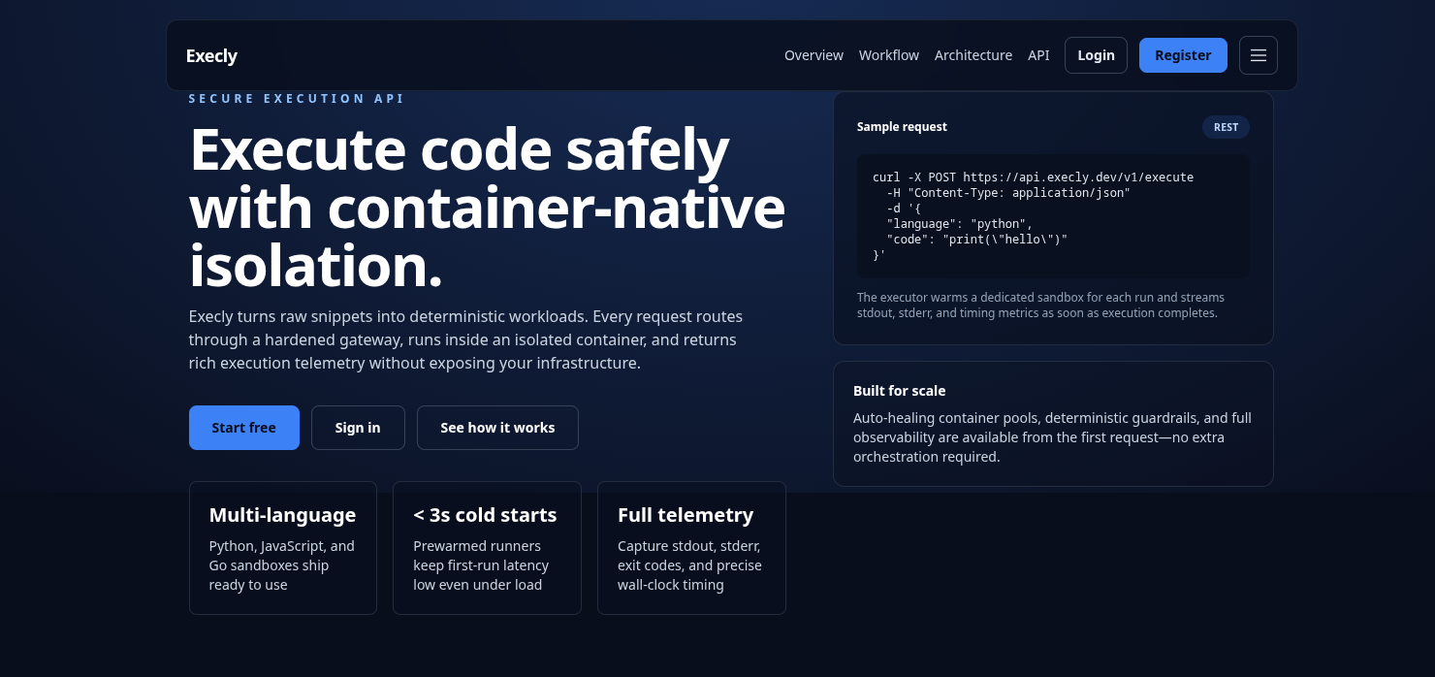Choose Sign in below the headline
Viewport: 1435px width, 677px height.
(x=358, y=428)
